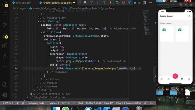This screenshot has width=195, height=110.
Task: Select 'Printer-Doc' desktop folder
Action: click(173, 94)
